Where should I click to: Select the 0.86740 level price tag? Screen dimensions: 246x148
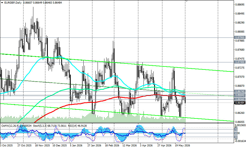pyautogui.click(x=240, y=91)
